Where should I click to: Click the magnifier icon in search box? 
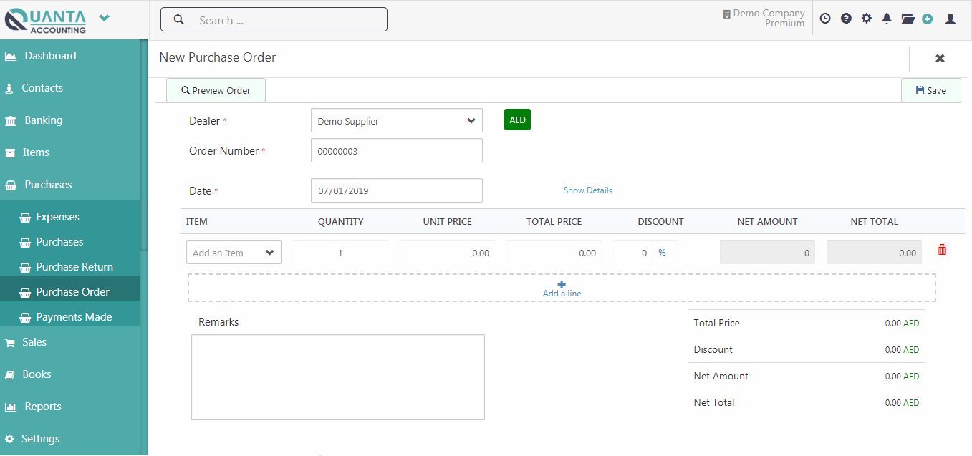tap(179, 20)
